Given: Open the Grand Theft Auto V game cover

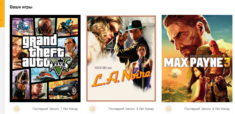Looking at the screenshot, I should [x=45, y=58].
